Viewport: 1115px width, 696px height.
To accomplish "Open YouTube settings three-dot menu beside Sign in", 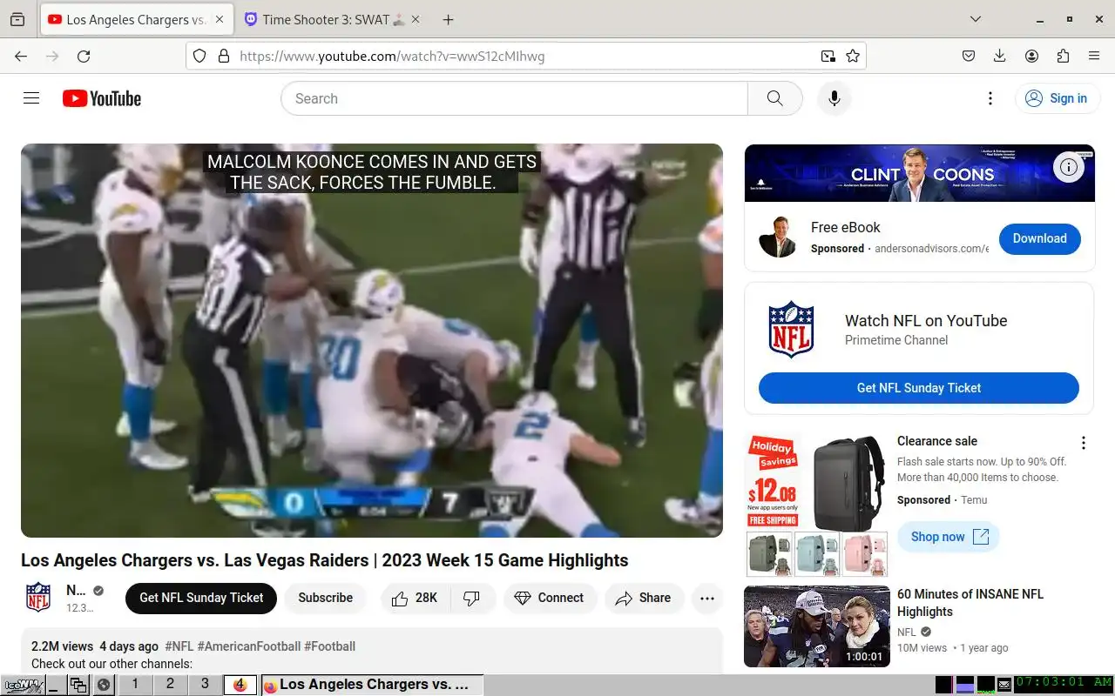I will click(990, 98).
